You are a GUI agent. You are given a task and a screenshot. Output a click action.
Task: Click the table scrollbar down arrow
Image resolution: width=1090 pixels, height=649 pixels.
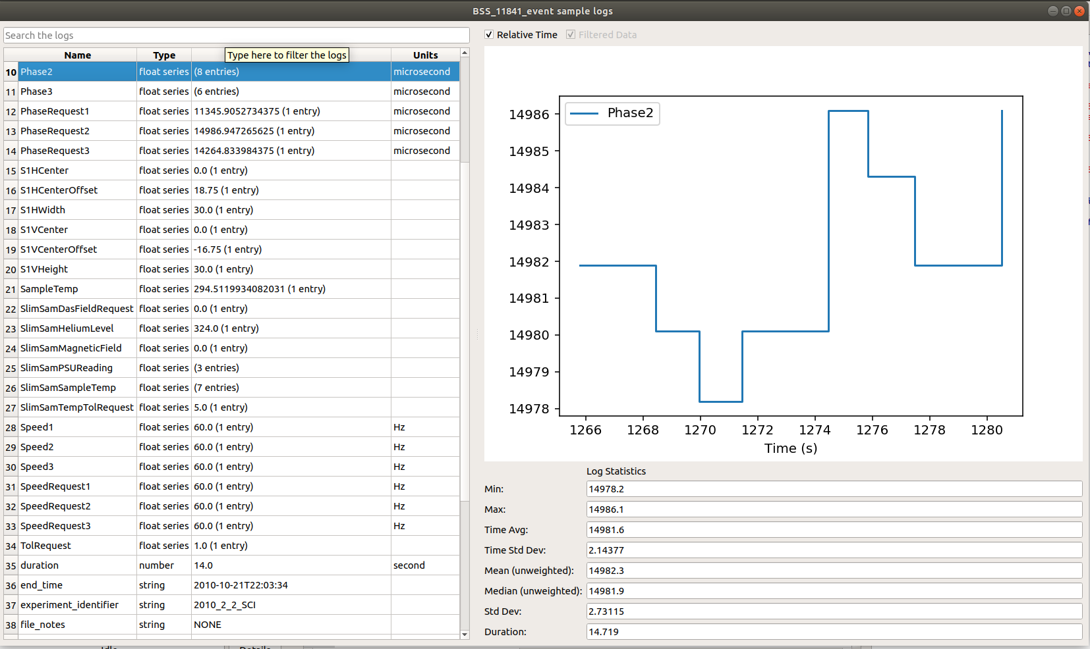point(465,635)
